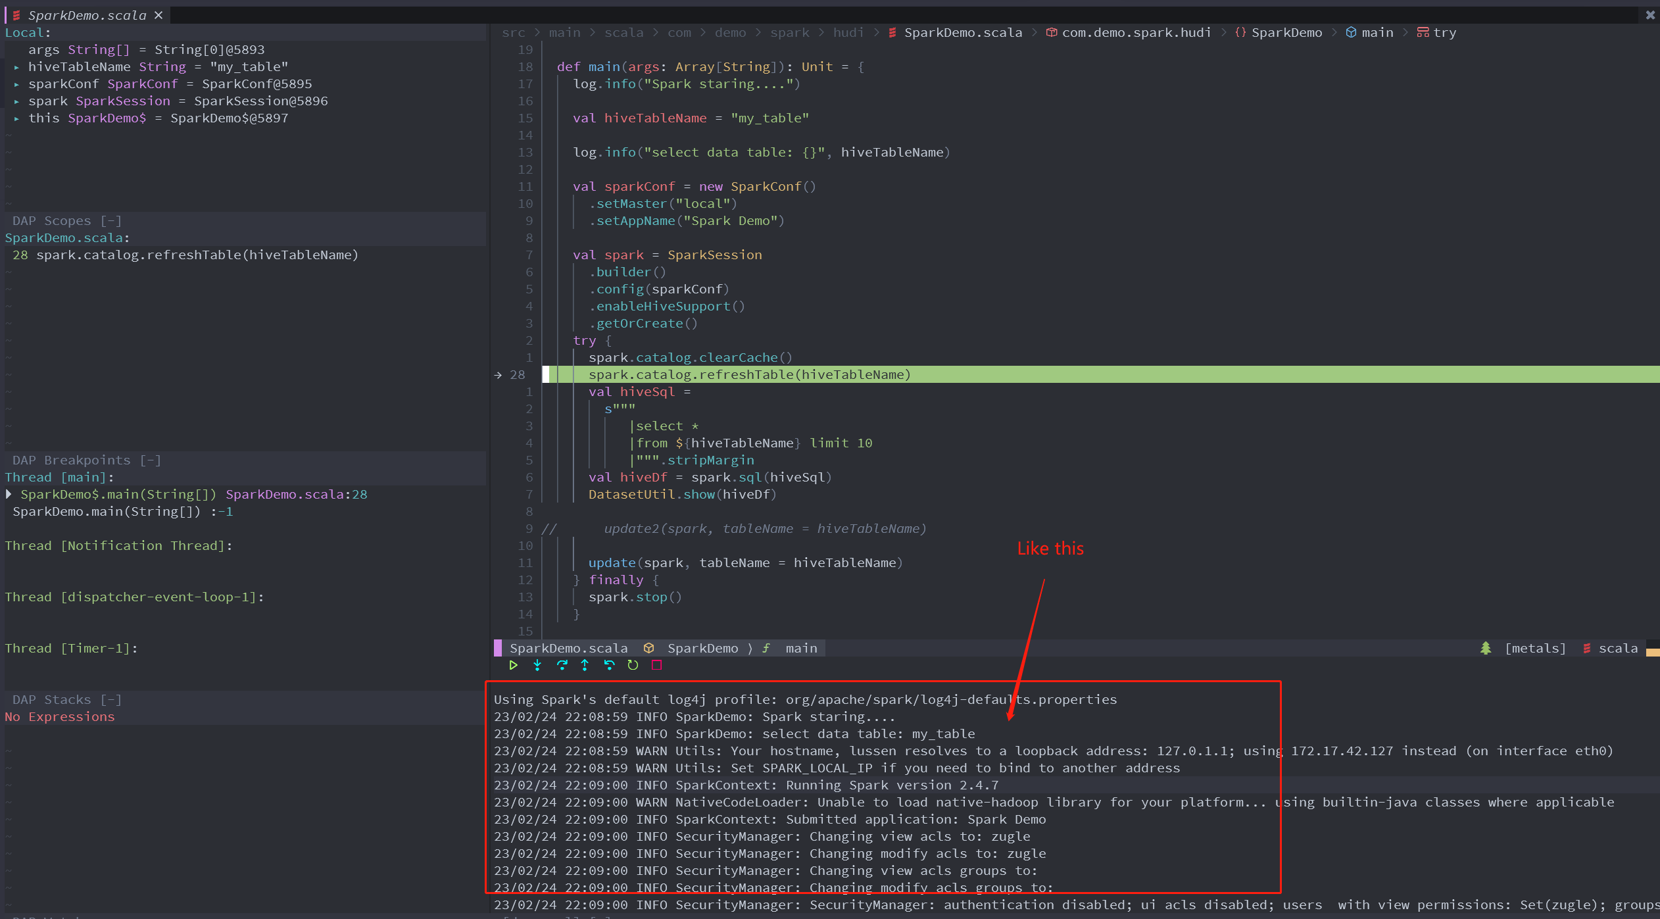Click the treesitter tree icon in statusline
This screenshot has height=919, width=1660.
pyautogui.click(x=1486, y=648)
